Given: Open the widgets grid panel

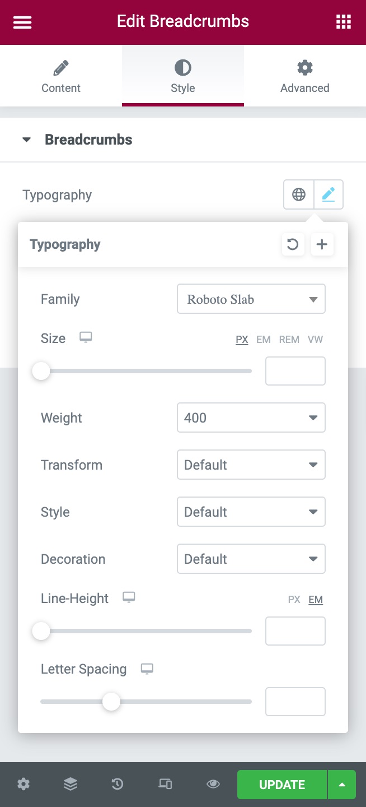Looking at the screenshot, I should click(x=343, y=22).
